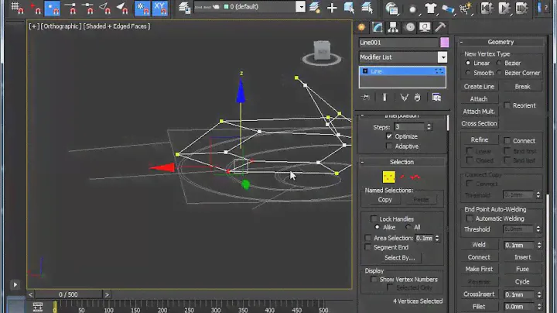The width and height of the screenshot is (557, 313).
Task: Enable the Adaptive interpolation checkbox
Action: [x=389, y=146]
